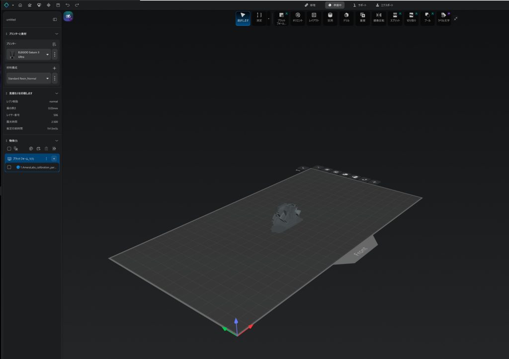Choose the スプリット split tool
Image resolution: width=509 pixels, height=359 pixels.
[x=395, y=17]
